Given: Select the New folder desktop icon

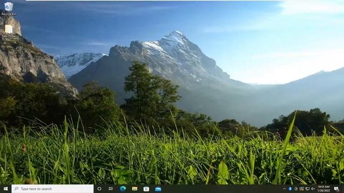Looking at the screenshot, I should (9, 31).
